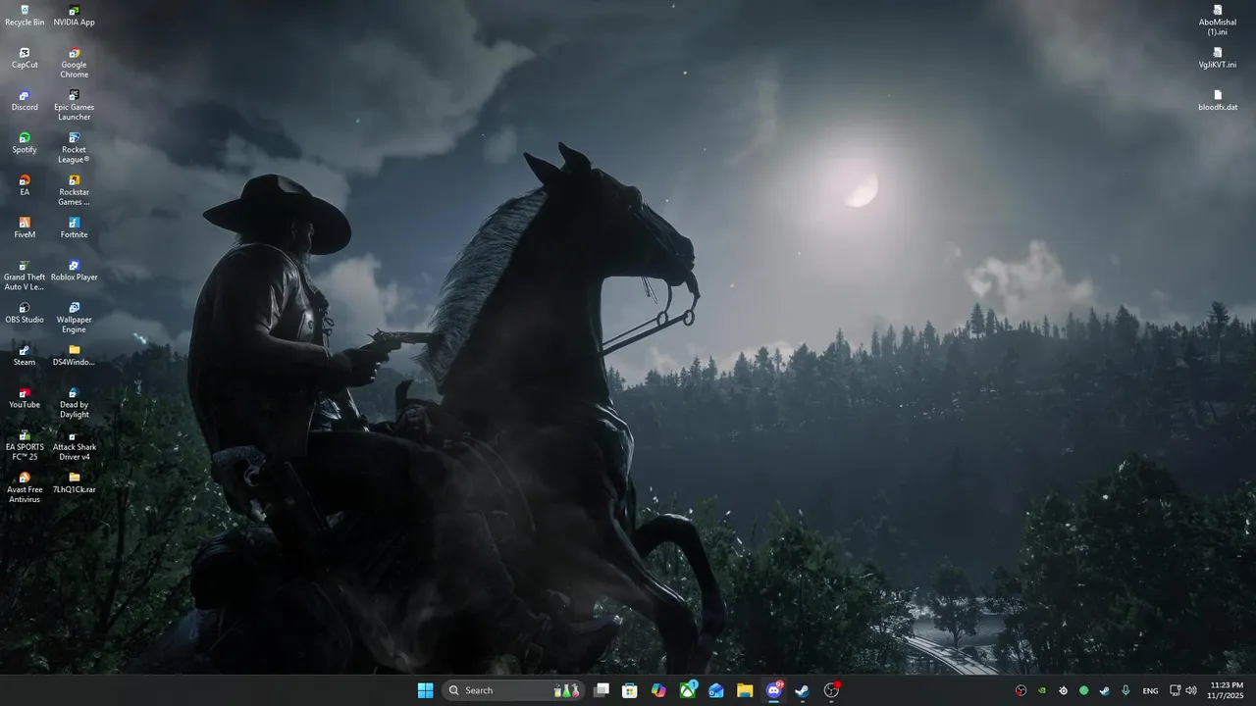Click the NVIDIA system tray icon
The height and width of the screenshot is (706, 1256).
(x=1042, y=690)
